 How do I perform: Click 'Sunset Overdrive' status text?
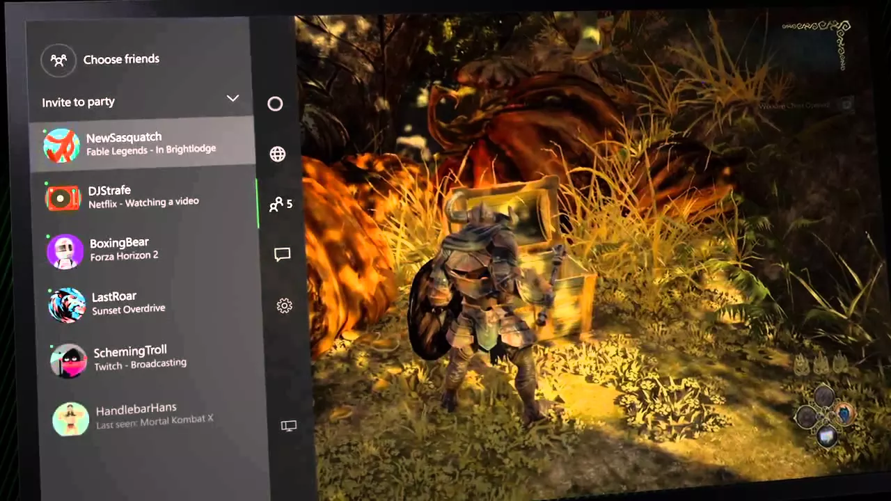tap(128, 310)
